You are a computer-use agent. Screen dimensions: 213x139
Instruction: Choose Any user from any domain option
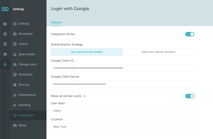pos(87,52)
